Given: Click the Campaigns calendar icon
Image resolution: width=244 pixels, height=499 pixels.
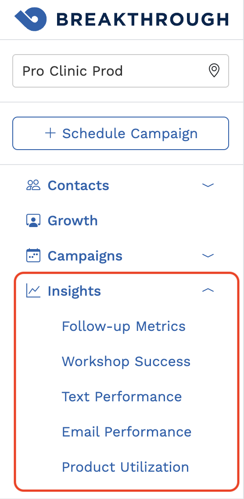Looking at the screenshot, I should (33, 256).
